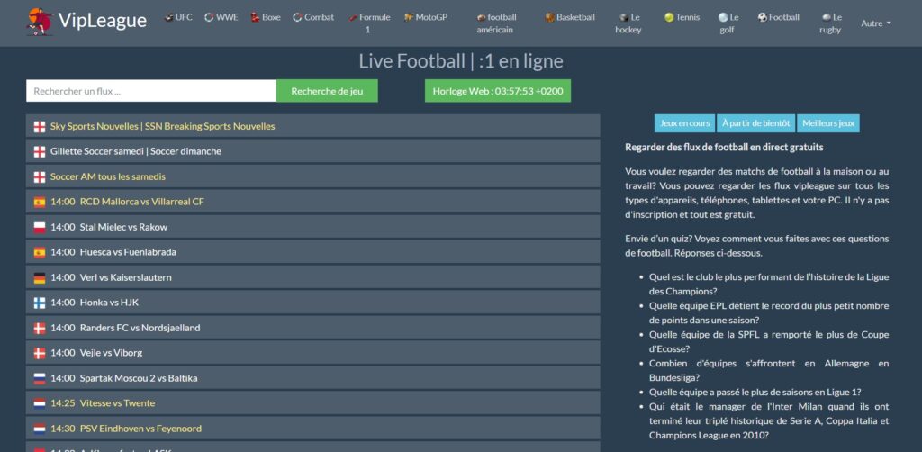Image resolution: width=922 pixels, height=452 pixels.
Task: Click the Tennis ball icon
Action: [x=669, y=18]
